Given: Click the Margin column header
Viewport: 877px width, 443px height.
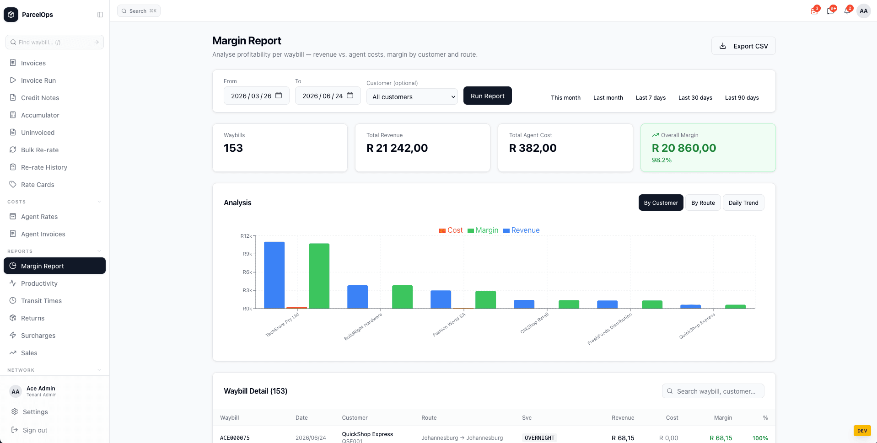Looking at the screenshot, I should (723, 417).
